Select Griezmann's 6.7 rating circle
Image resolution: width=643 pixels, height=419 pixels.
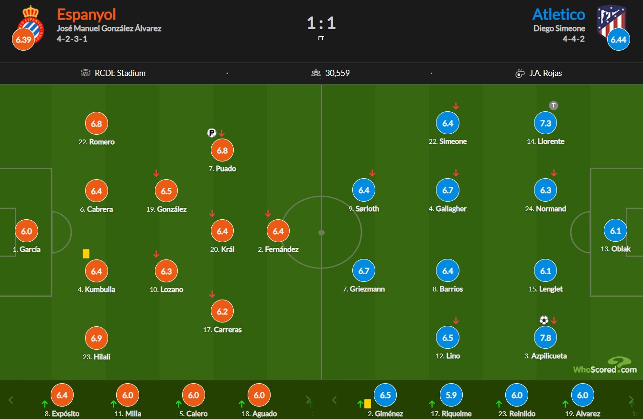click(x=364, y=271)
